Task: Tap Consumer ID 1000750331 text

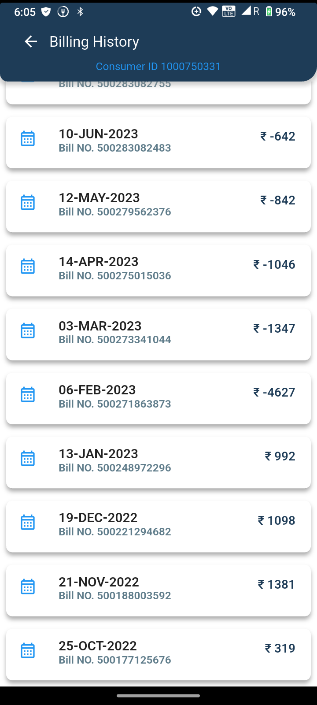Action: click(158, 67)
